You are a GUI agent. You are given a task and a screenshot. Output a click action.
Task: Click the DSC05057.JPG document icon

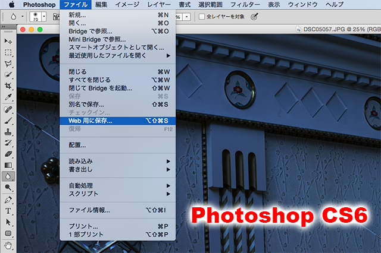[298, 29]
